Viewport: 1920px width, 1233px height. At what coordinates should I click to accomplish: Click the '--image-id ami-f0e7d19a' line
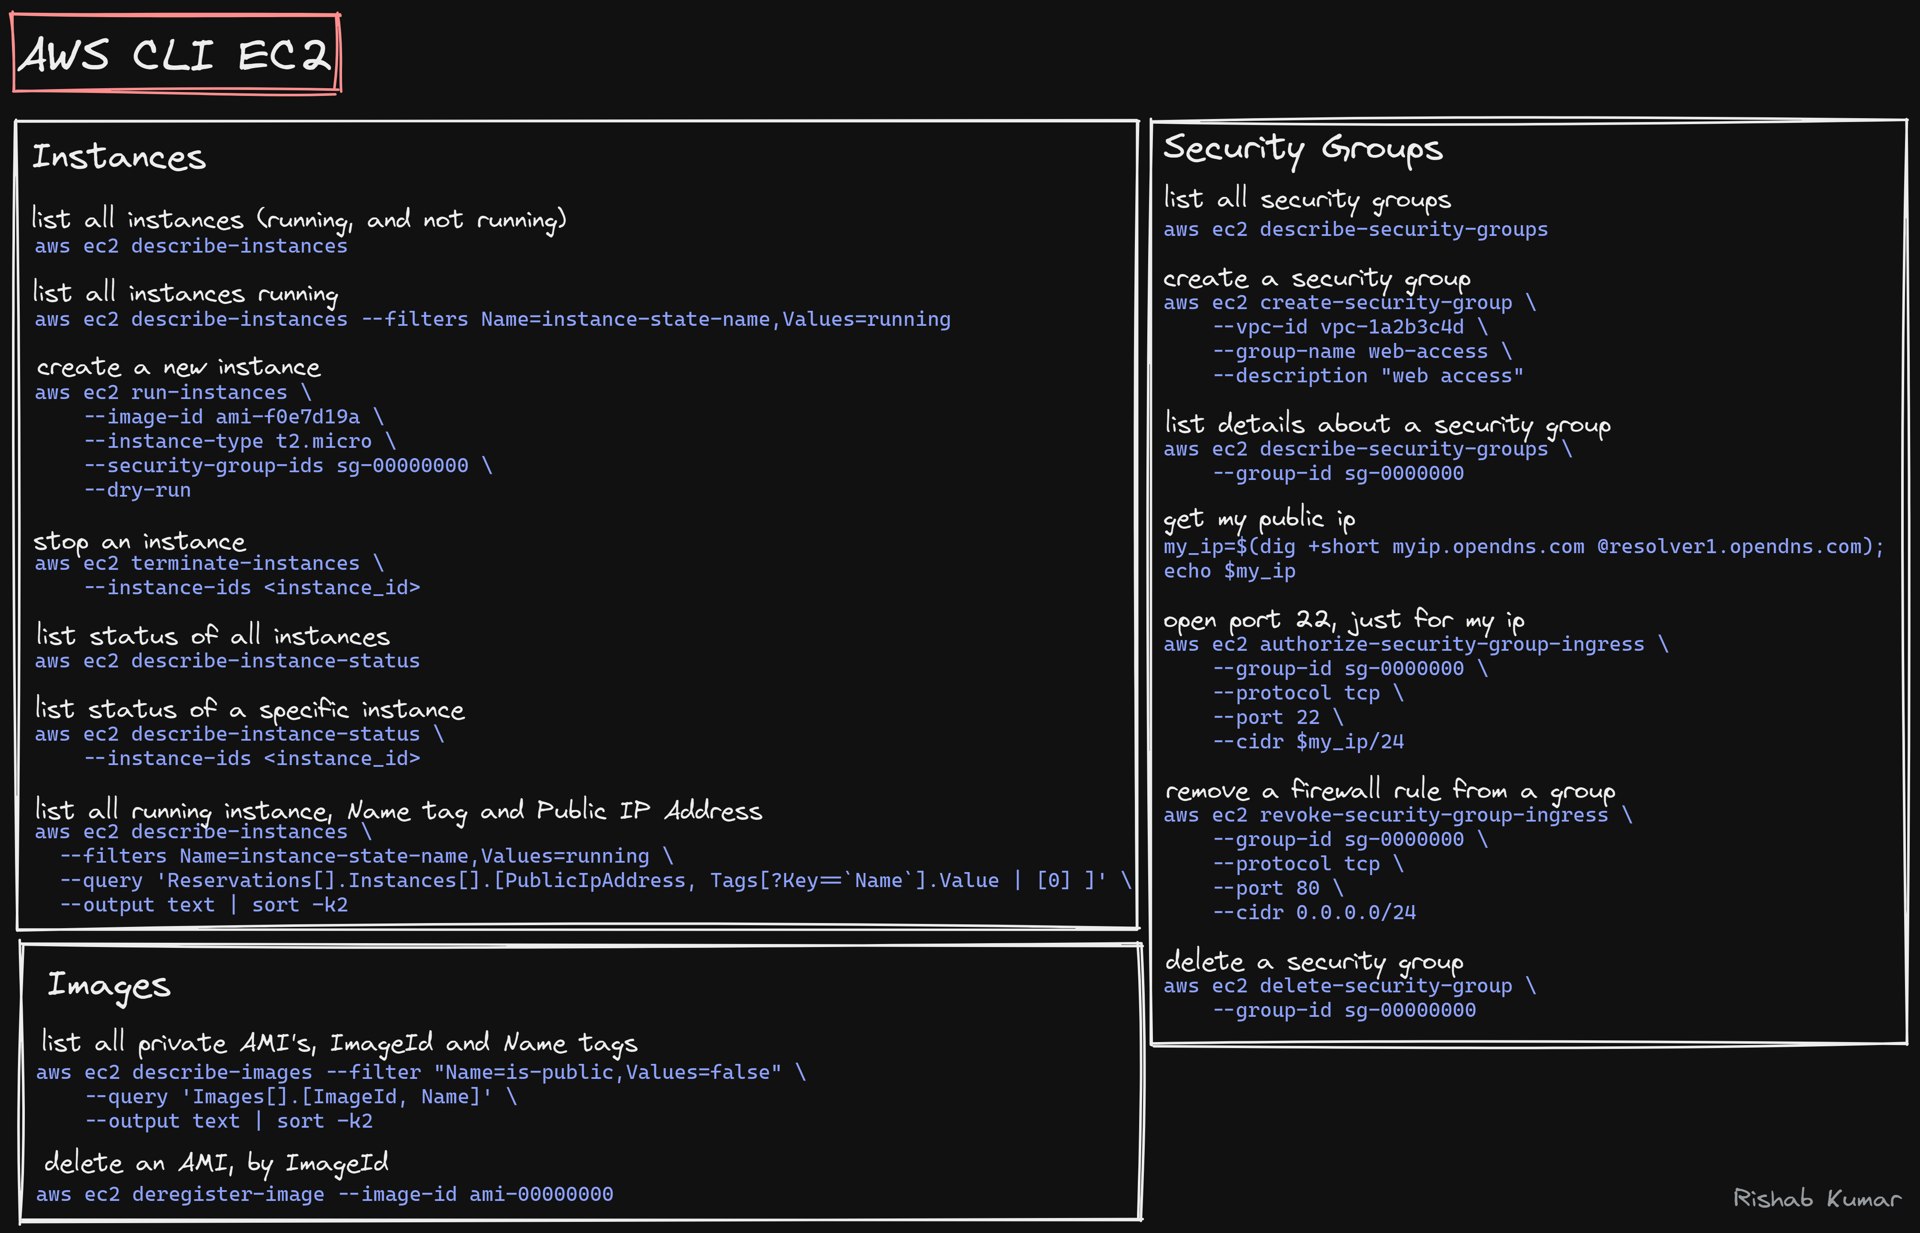pyautogui.click(x=234, y=417)
